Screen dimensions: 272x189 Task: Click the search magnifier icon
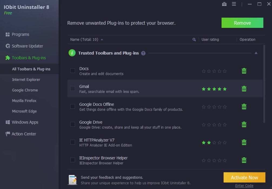[194, 39]
